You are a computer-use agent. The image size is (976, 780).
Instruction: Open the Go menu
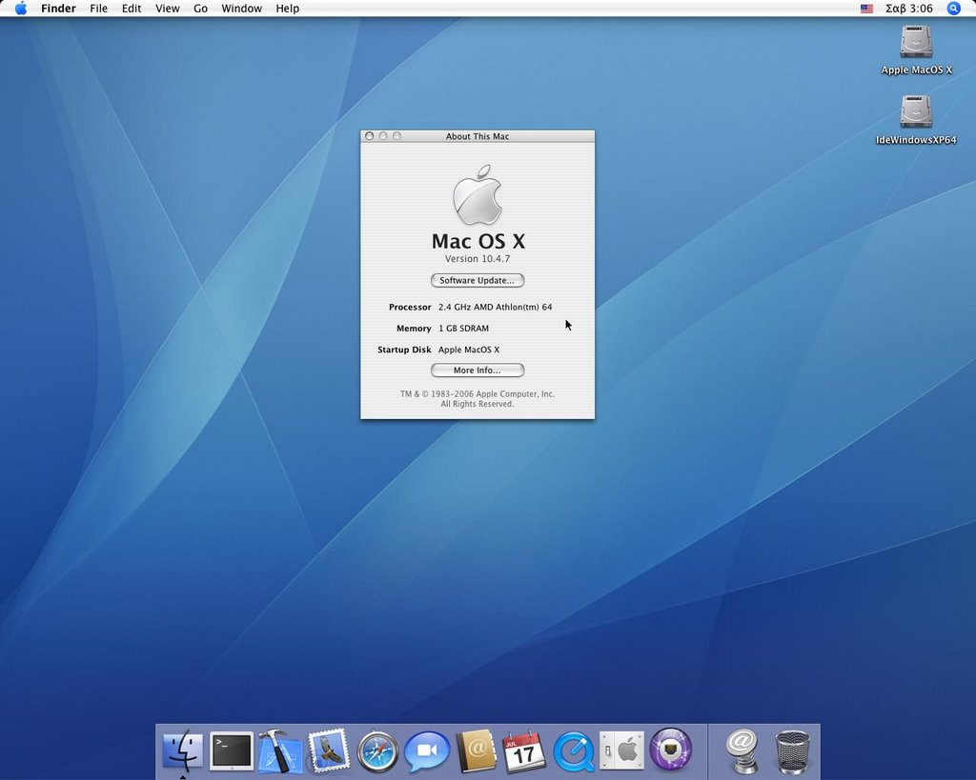point(200,8)
